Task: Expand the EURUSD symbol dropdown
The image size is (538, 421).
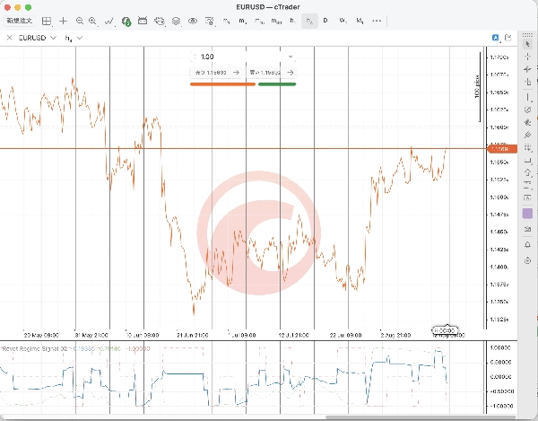Action: coord(53,38)
